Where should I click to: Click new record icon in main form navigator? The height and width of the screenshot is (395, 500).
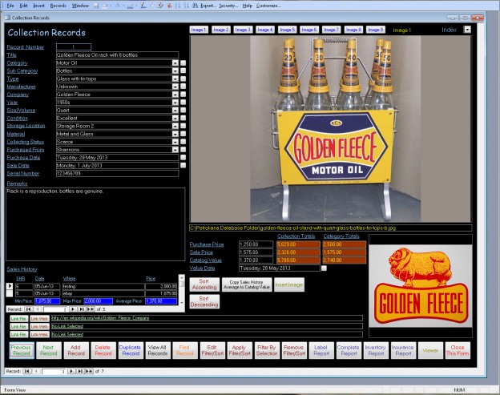pyautogui.click(x=89, y=372)
